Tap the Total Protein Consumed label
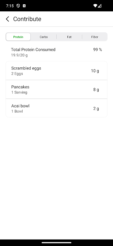 coord(33,50)
